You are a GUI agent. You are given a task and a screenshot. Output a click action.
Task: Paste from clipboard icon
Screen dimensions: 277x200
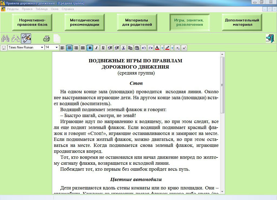pos(137,48)
